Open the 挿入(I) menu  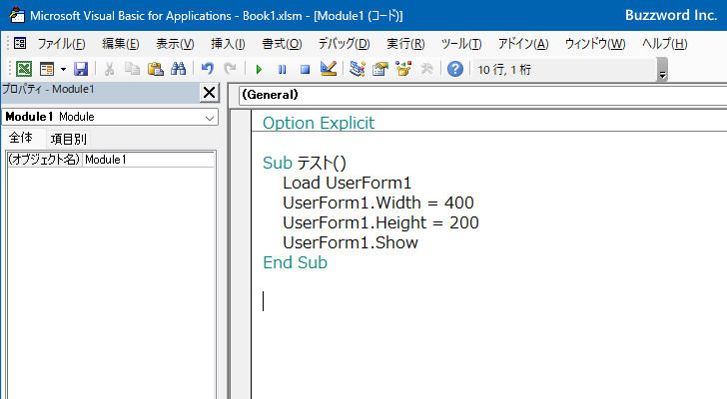point(228,44)
